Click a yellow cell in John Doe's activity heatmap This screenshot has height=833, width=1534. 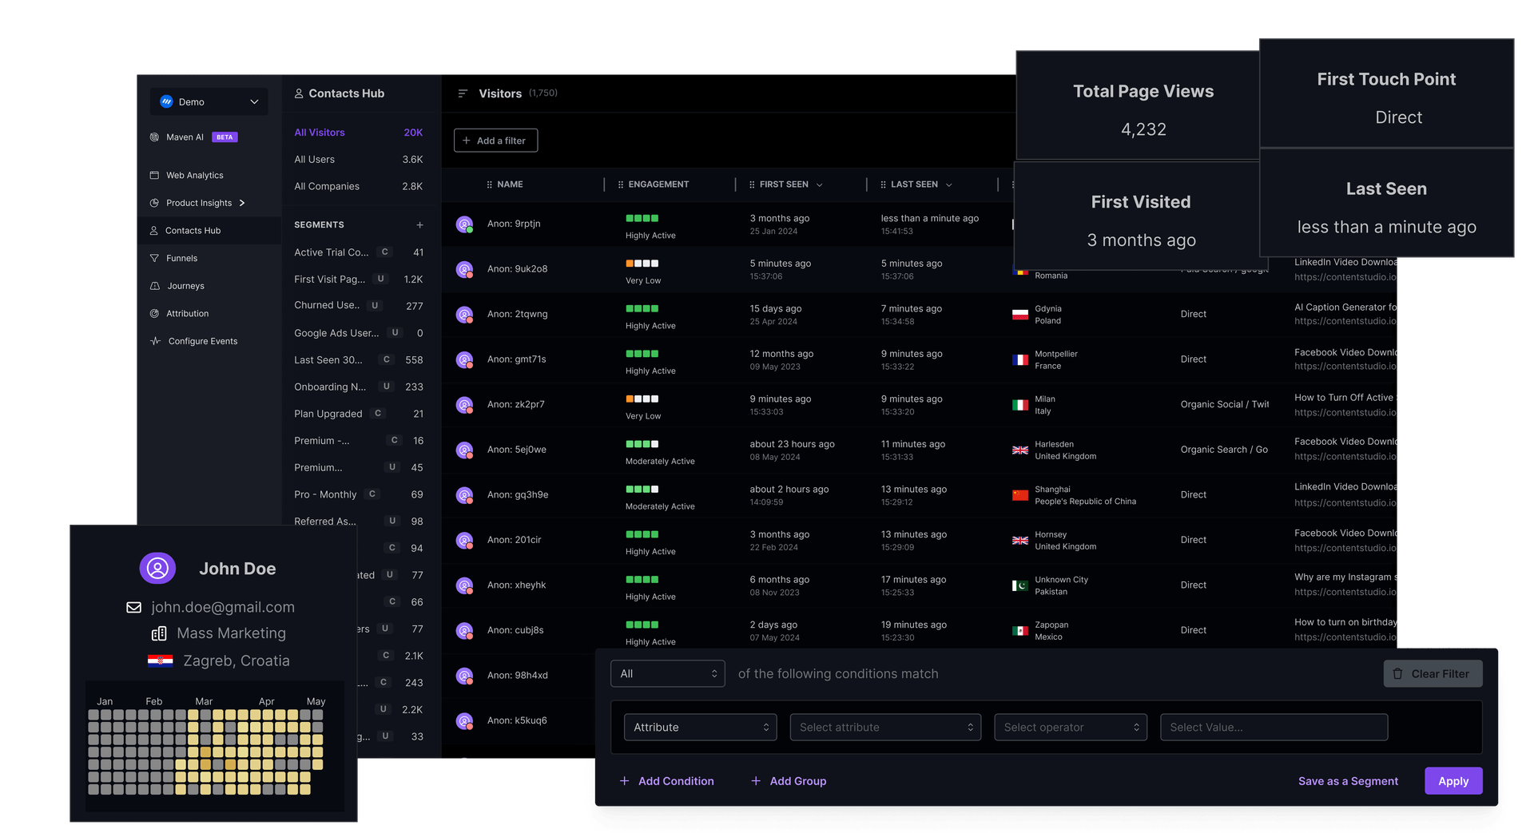[205, 751]
